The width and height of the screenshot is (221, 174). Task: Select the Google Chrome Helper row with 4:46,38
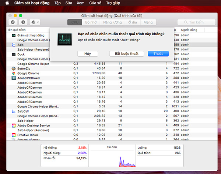pyautogui.click(x=112, y=64)
